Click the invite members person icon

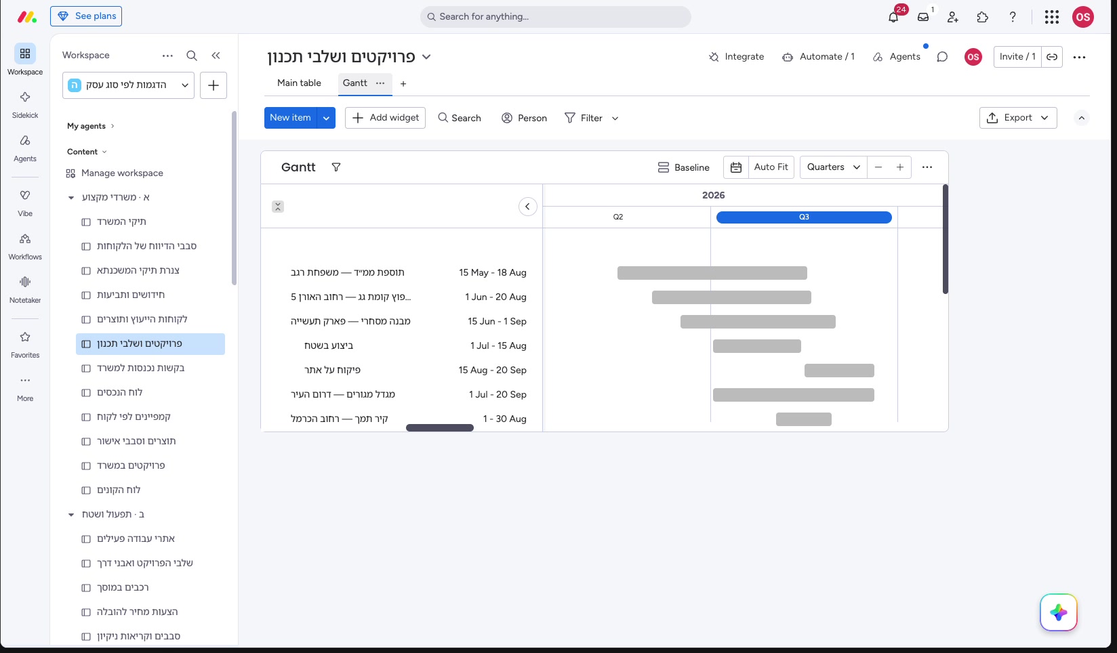point(953,17)
